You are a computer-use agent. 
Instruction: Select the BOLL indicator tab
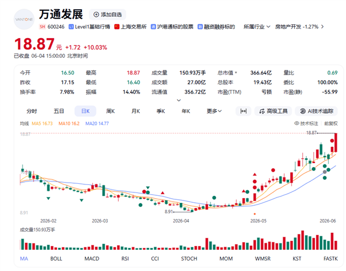coord(56,258)
